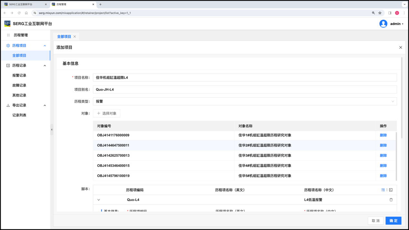This screenshot has height=230, width=409.
Task: Open the 历程类型 dropdown showing 报警
Action: [245, 101]
